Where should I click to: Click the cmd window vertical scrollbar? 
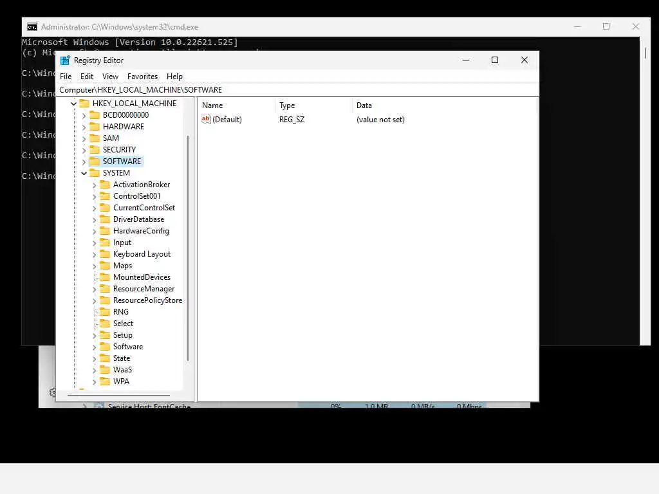coord(645,53)
